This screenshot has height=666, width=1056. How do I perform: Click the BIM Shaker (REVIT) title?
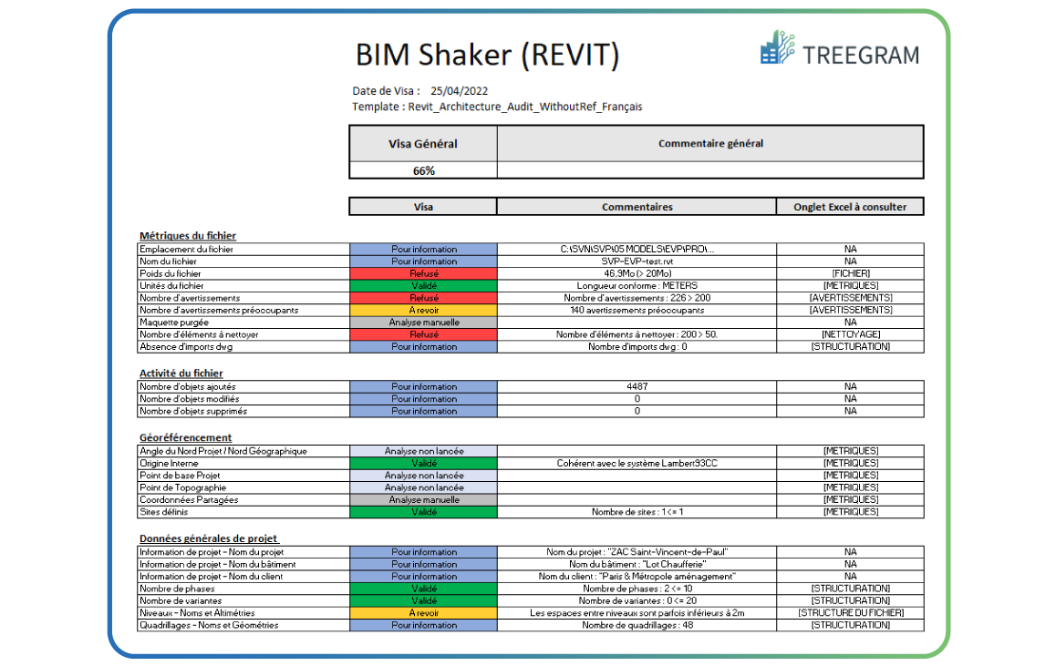pos(487,56)
